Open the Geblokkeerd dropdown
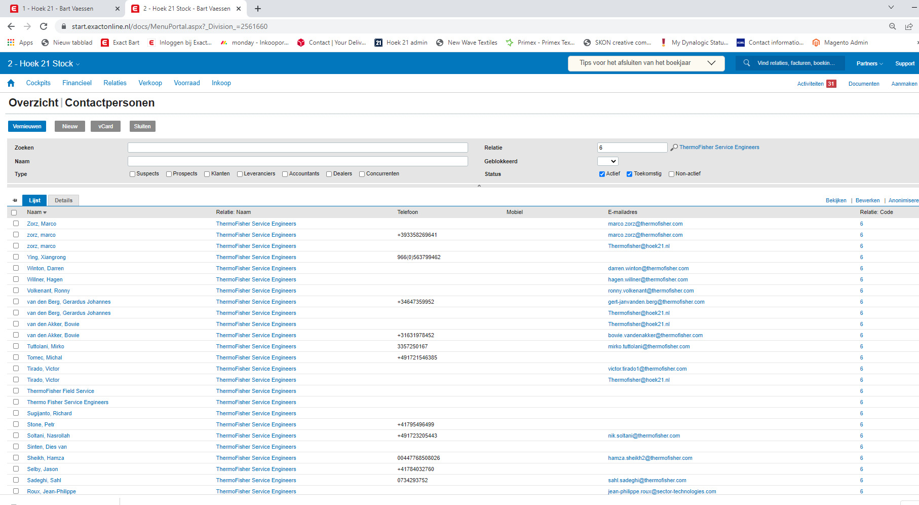 click(x=607, y=161)
